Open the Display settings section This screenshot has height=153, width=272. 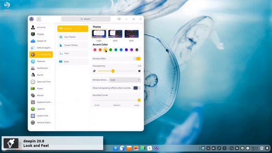click(41, 34)
